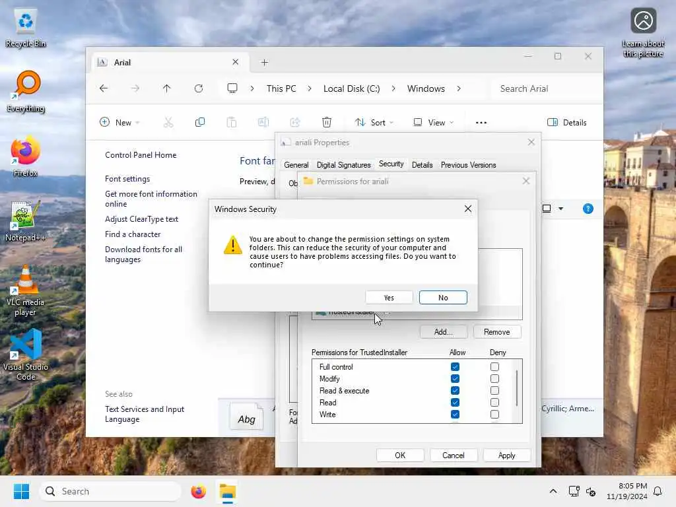The height and width of the screenshot is (507, 676).
Task: Select the Security tab
Action: pos(391,164)
